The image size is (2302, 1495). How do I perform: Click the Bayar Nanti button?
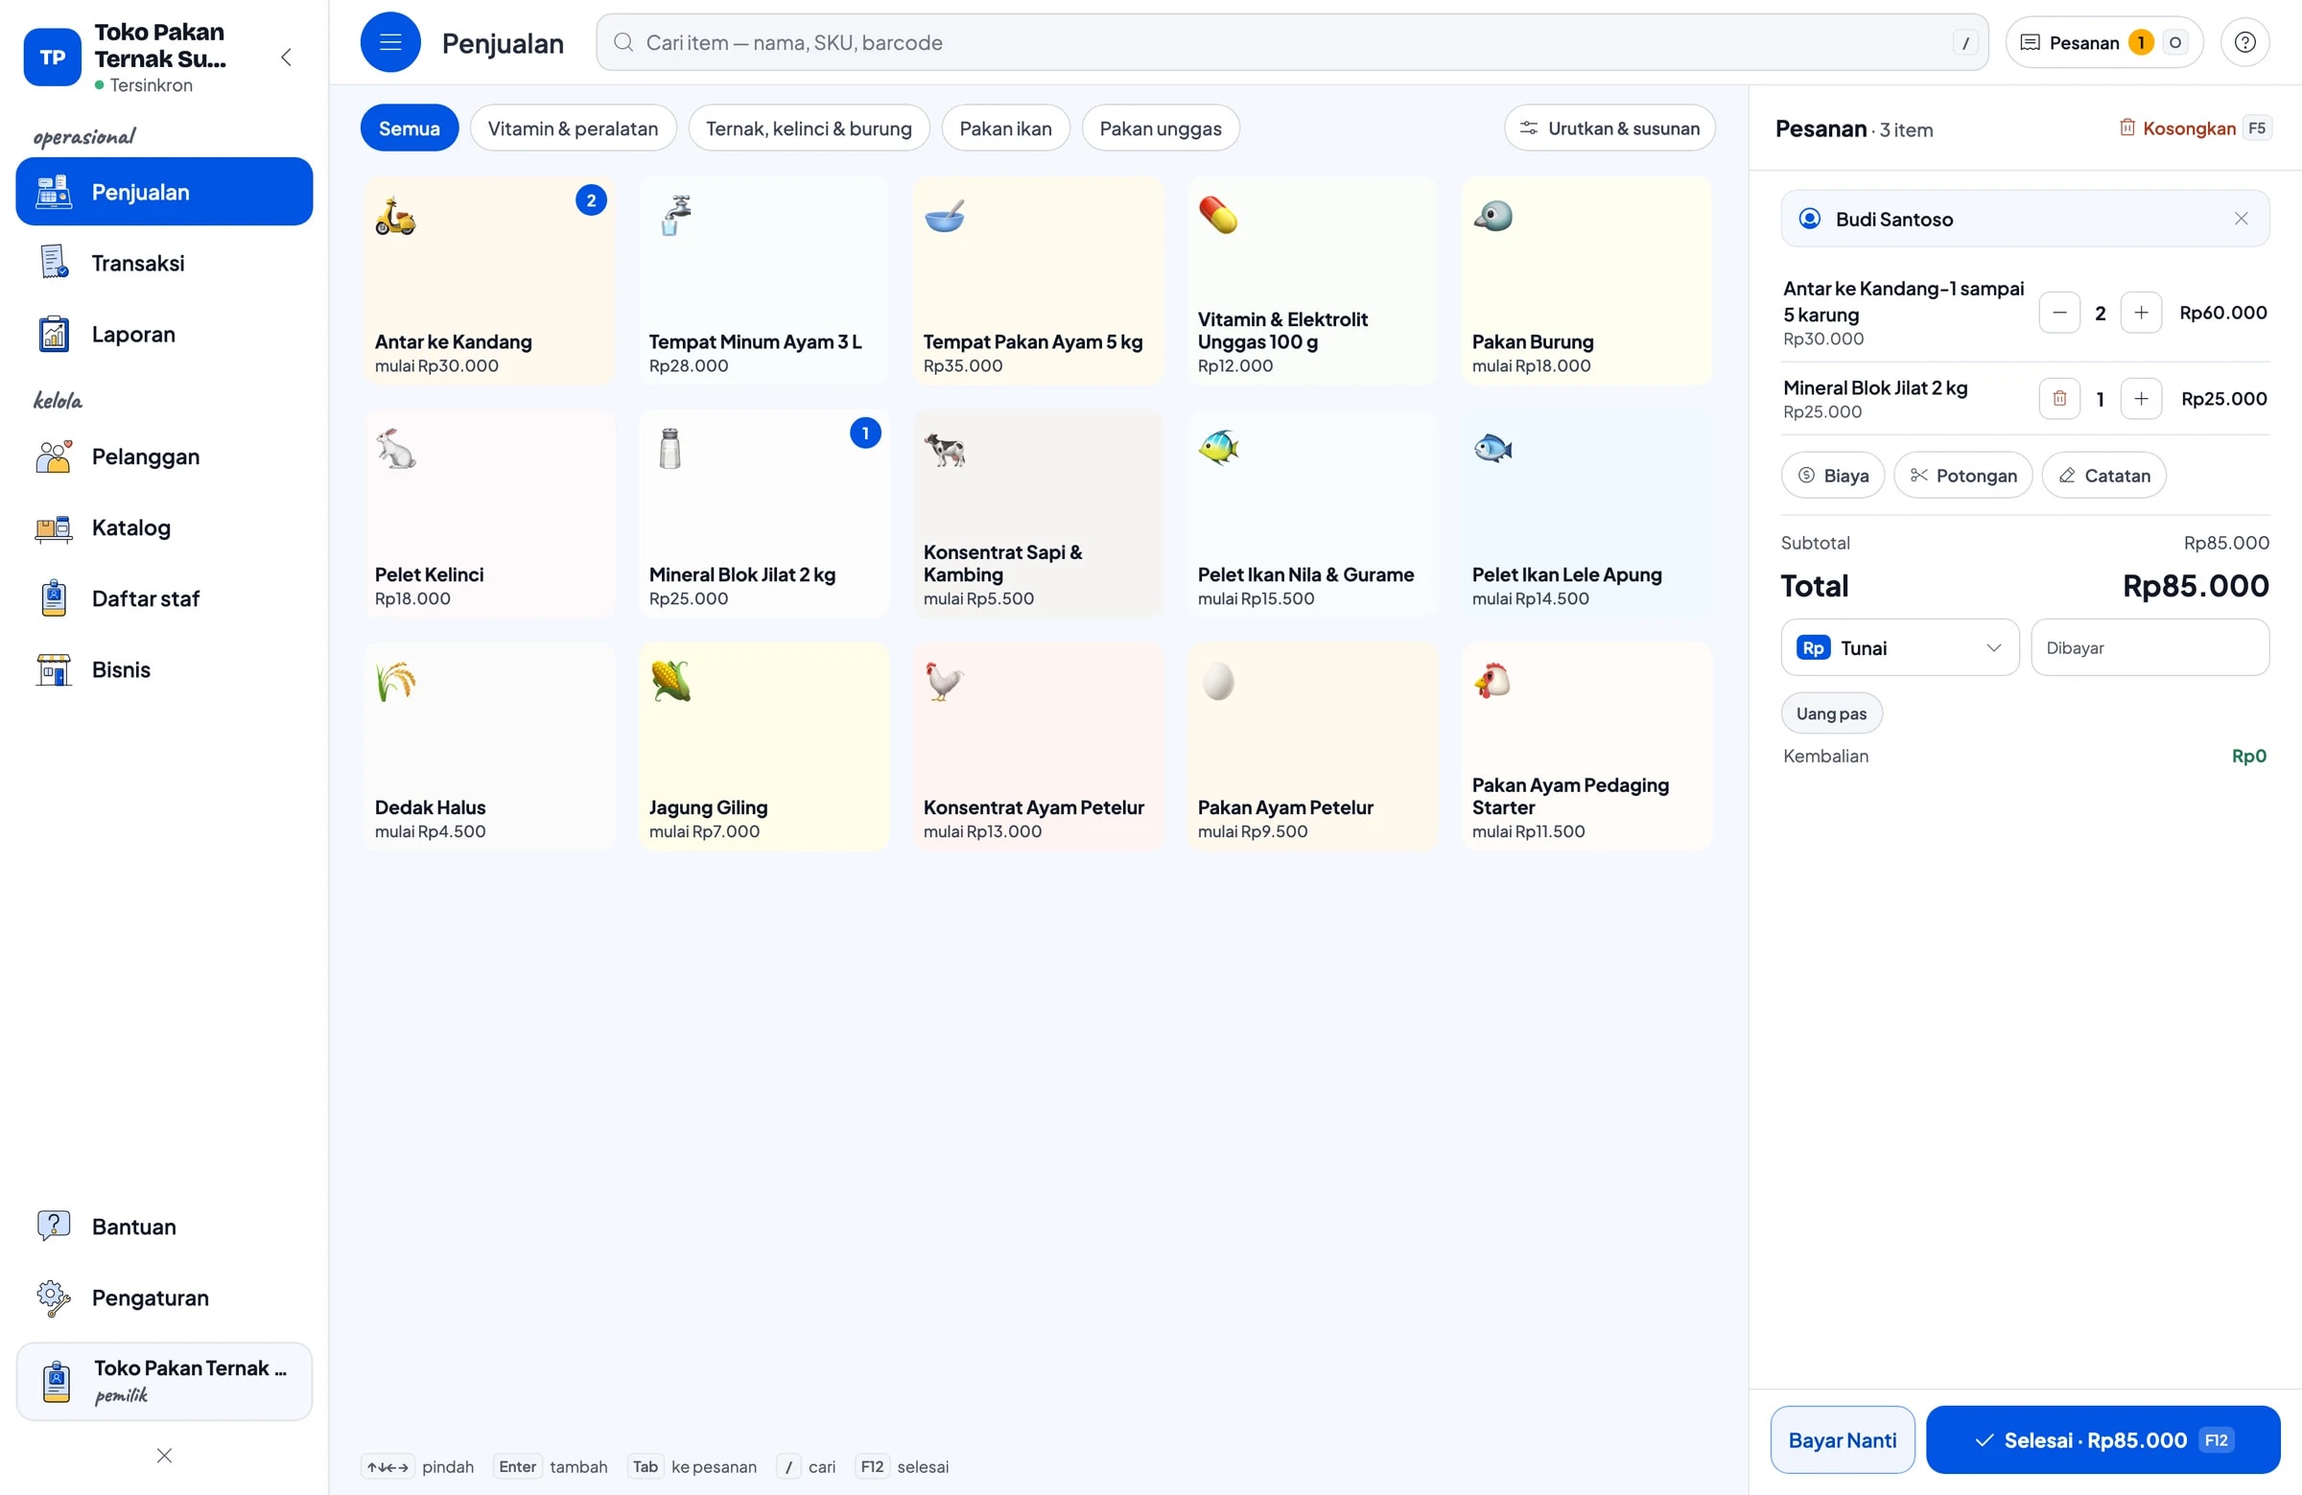click(1842, 1439)
